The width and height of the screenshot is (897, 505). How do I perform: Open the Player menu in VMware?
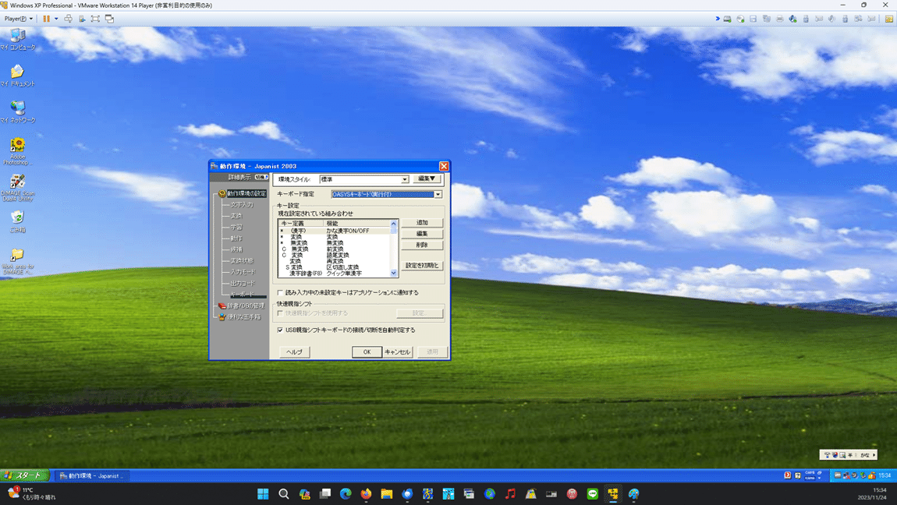(x=18, y=19)
